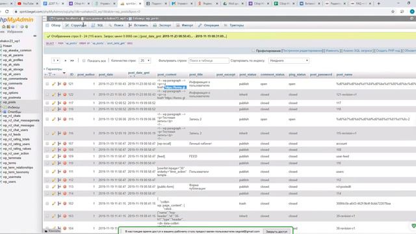Viewport: 416px width, 234px height.
Task: Select checkbox for row 113
Action: pos(47,187)
